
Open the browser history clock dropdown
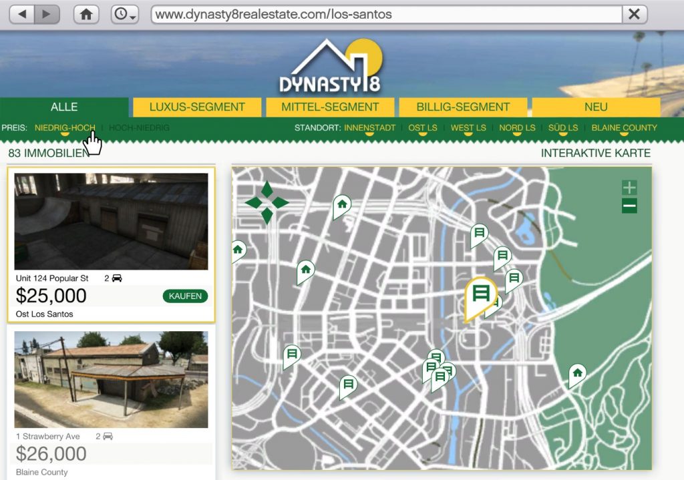125,15
